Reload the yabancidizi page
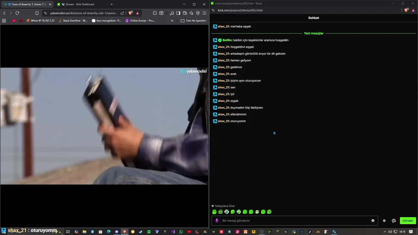The width and height of the screenshot is (418, 235). (x=17, y=13)
